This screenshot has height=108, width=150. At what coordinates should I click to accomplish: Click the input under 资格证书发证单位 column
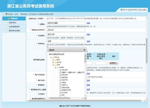pos(101,63)
